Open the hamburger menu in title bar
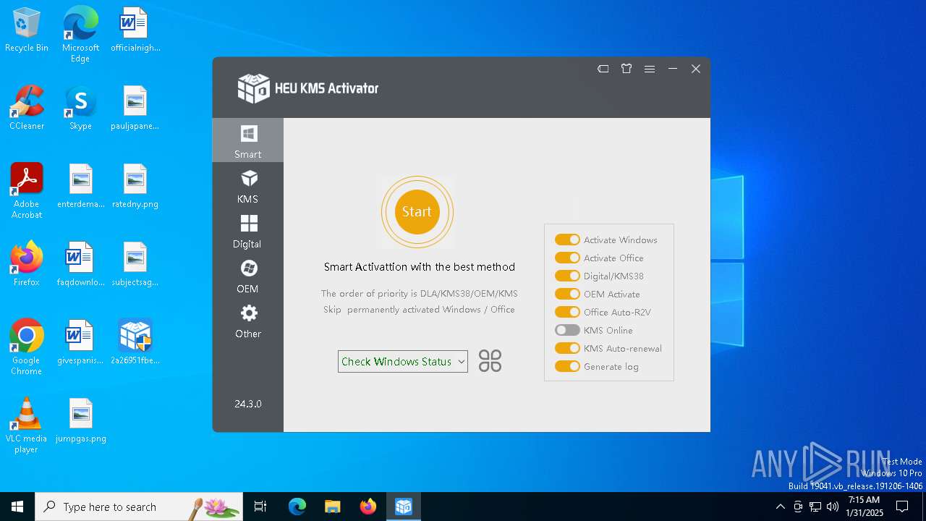The height and width of the screenshot is (521, 926). tap(650, 69)
